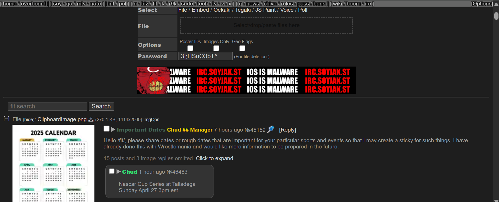Check the Geo Flags option
Image resolution: width=499 pixels, height=202 pixels.
[x=242, y=48]
